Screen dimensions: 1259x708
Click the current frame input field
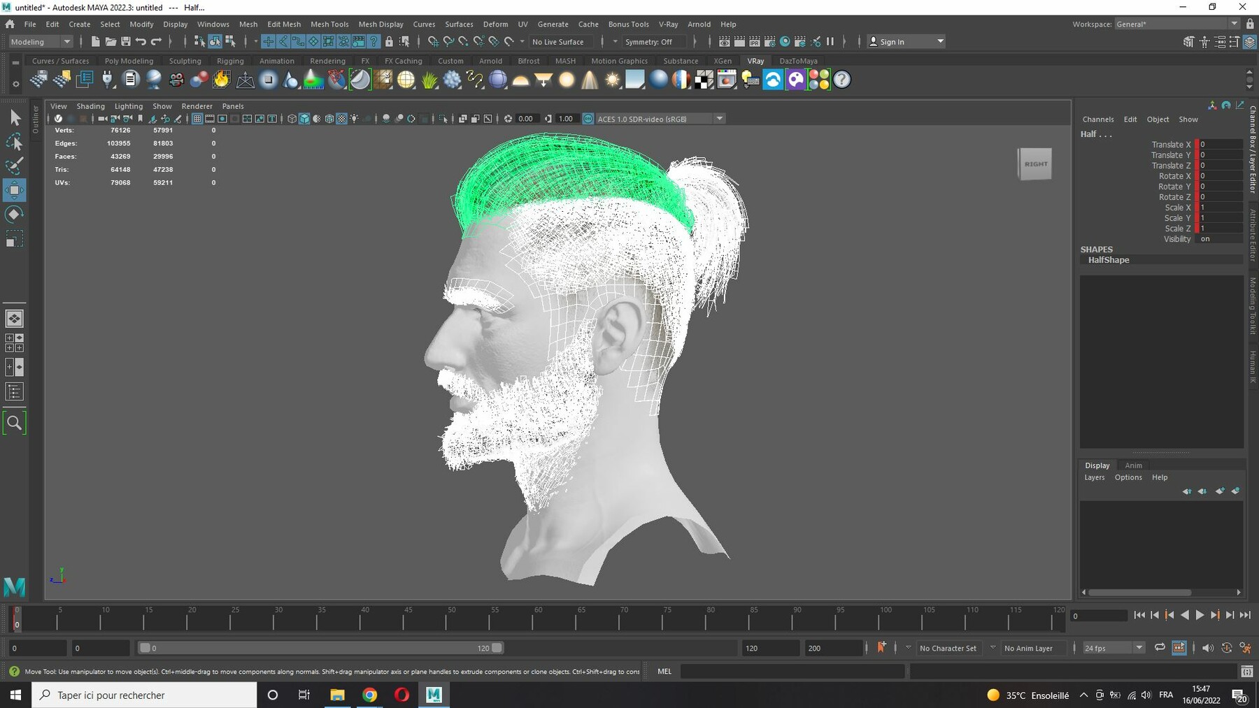(x=1099, y=616)
